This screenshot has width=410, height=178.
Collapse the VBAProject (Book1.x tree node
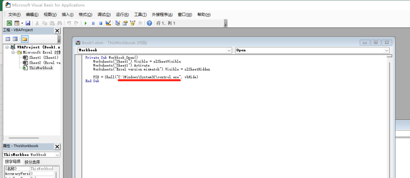click(x=7, y=47)
